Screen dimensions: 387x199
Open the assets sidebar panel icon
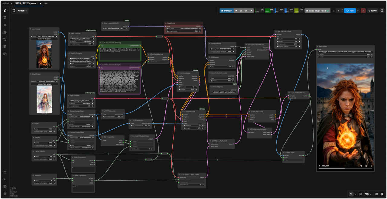pos(5,18)
